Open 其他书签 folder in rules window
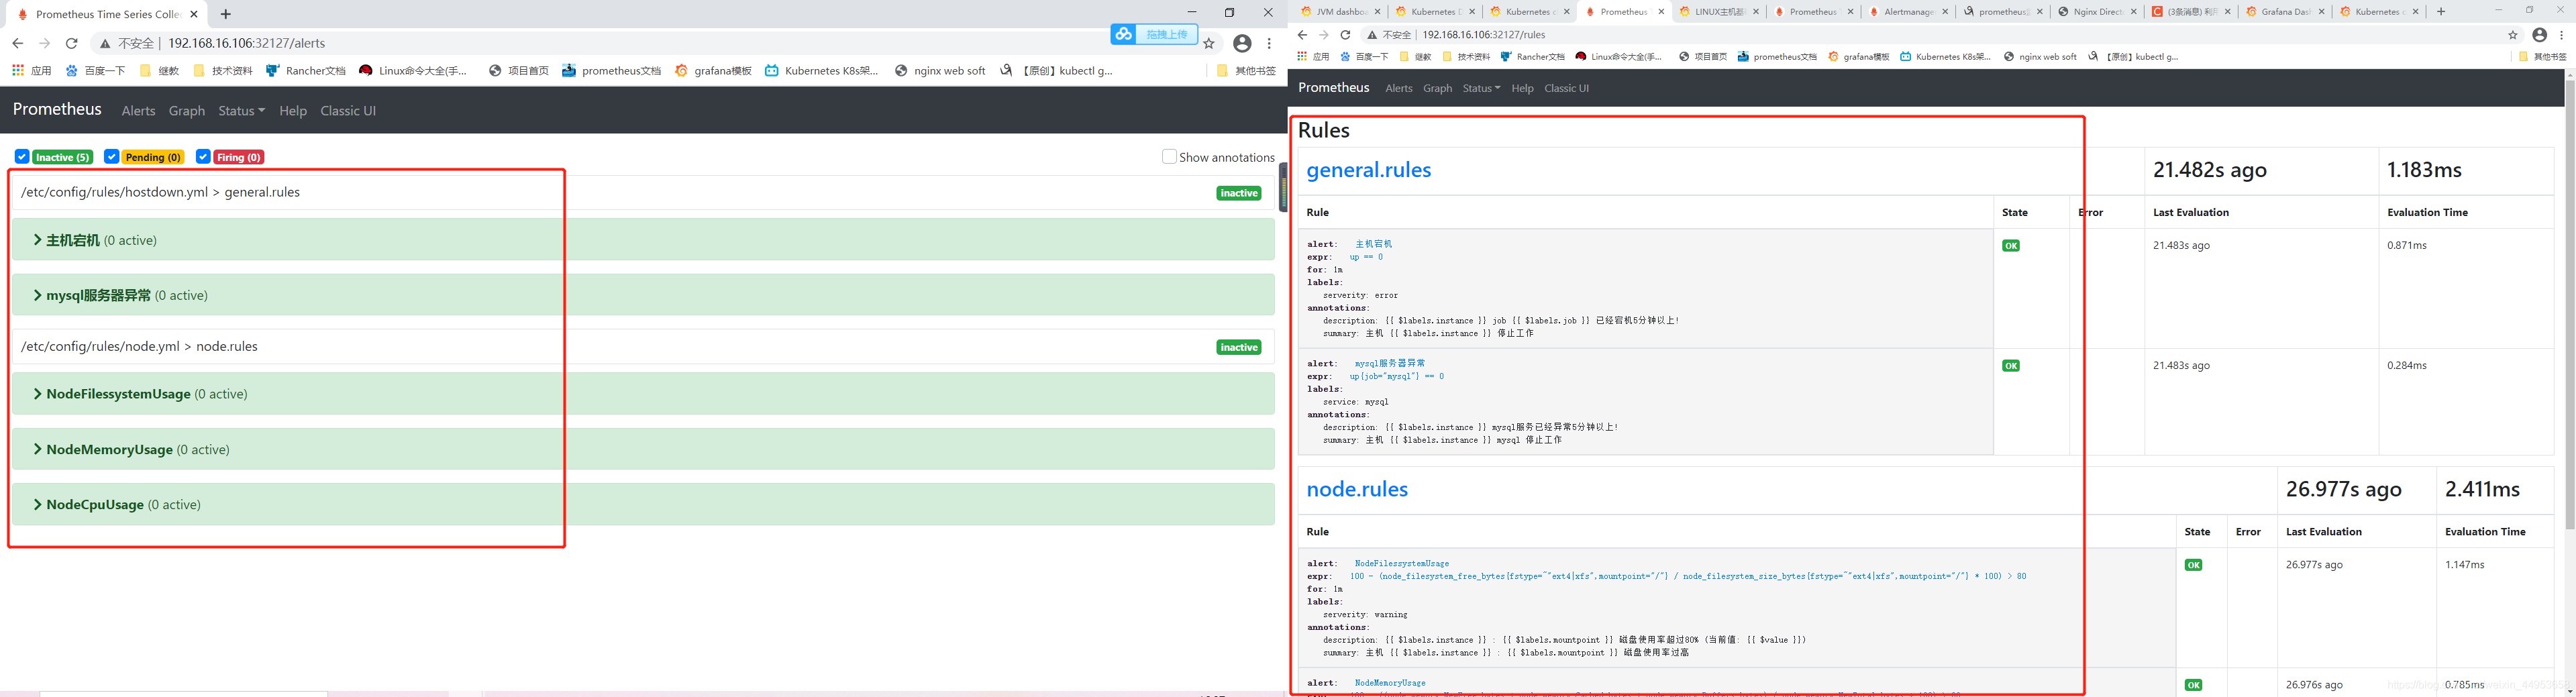The height and width of the screenshot is (697, 2576). (2543, 57)
